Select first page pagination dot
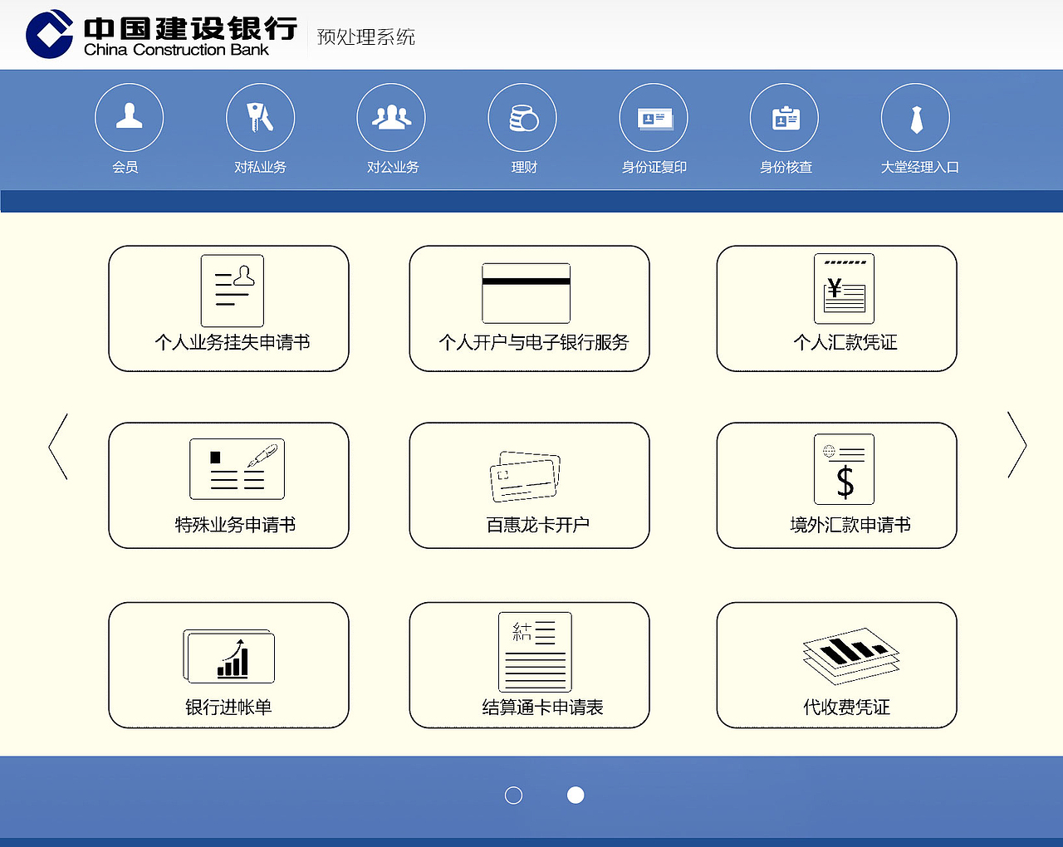This screenshot has height=847, width=1063. (x=513, y=795)
